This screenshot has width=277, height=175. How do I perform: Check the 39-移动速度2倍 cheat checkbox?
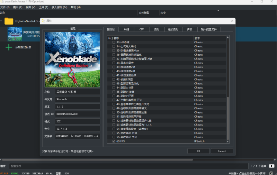tap(114, 67)
